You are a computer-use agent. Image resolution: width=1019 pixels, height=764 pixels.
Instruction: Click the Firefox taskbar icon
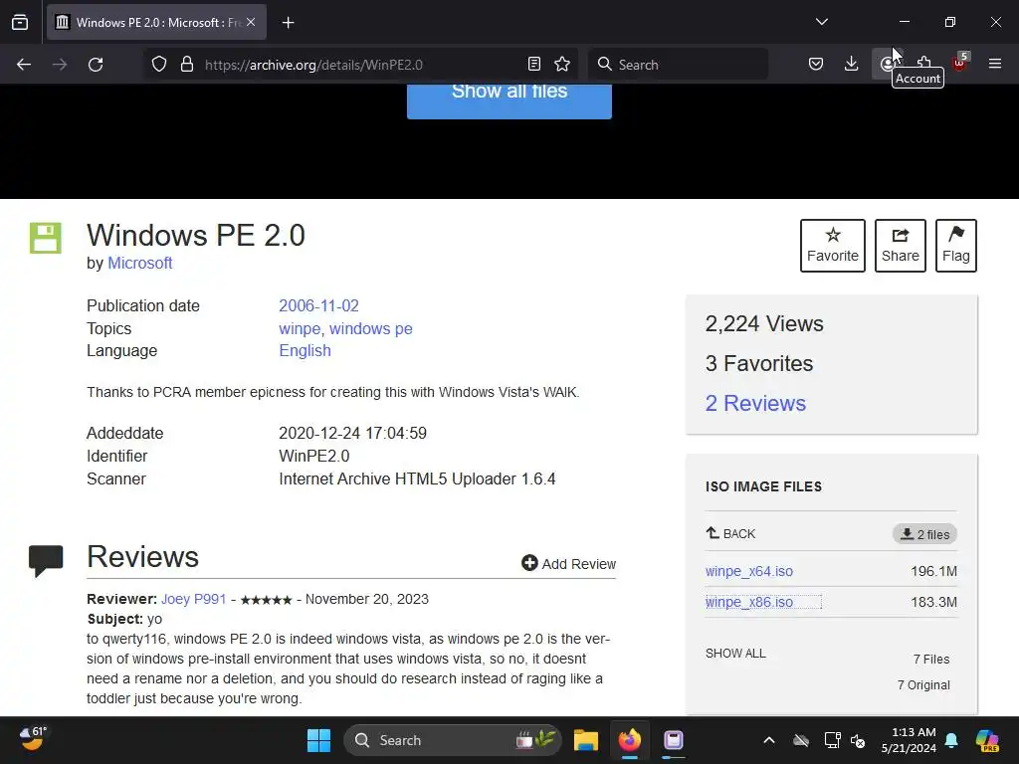(x=629, y=740)
